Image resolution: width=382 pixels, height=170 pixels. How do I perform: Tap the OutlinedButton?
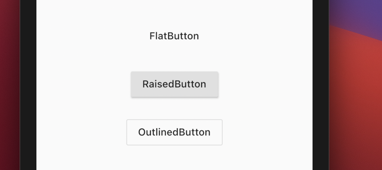click(x=174, y=132)
